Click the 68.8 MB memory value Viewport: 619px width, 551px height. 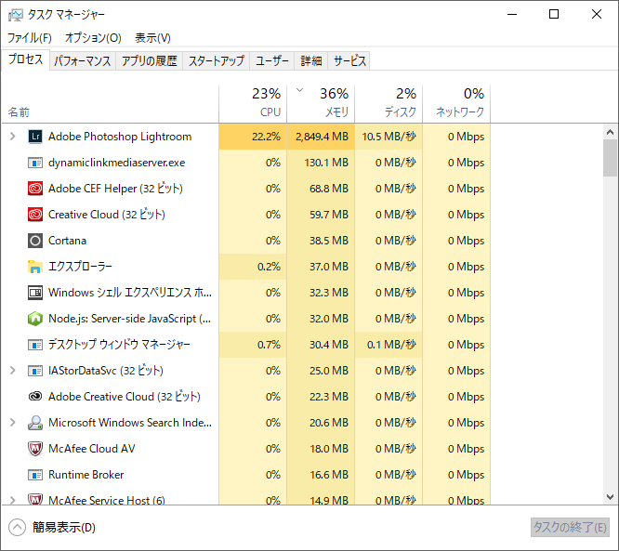click(329, 189)
